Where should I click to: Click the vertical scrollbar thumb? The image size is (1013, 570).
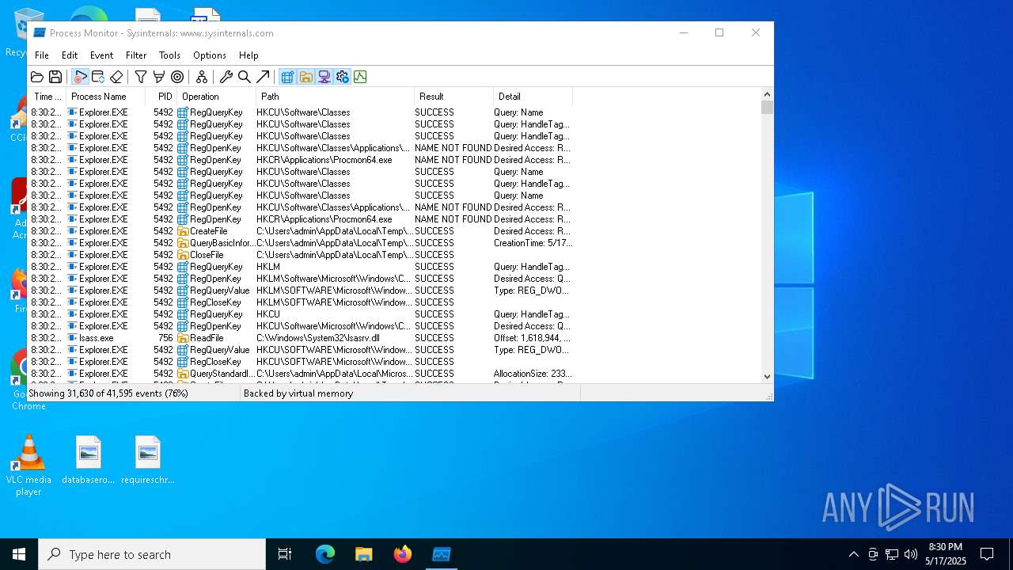coord(767,107)
